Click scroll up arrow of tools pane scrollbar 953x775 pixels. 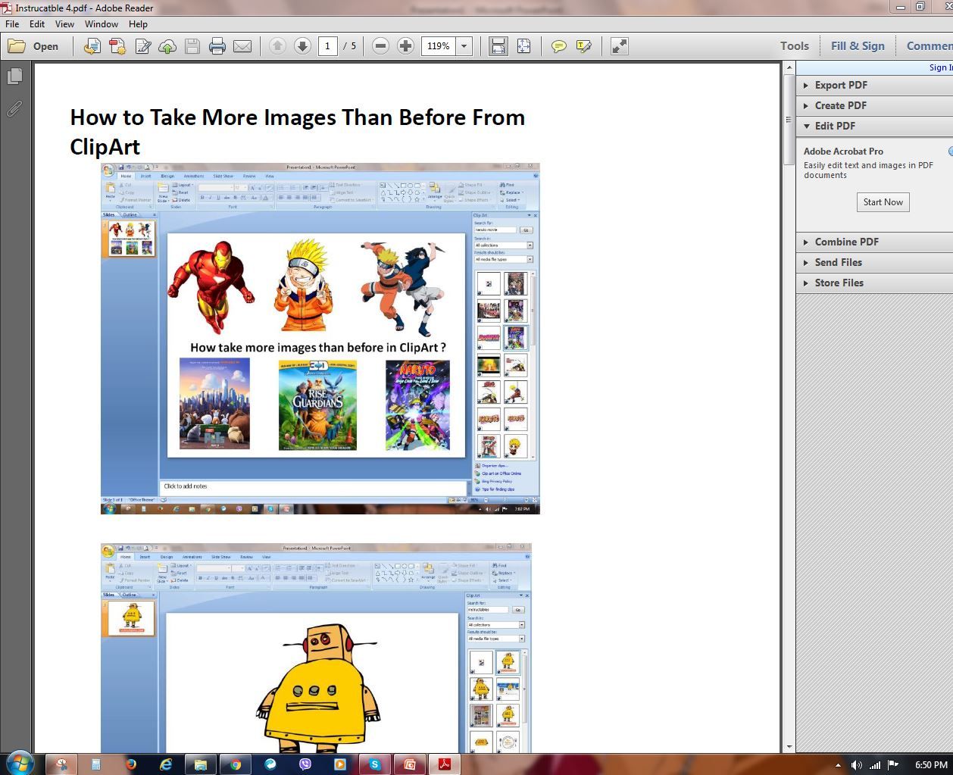[x=789, y=68]
